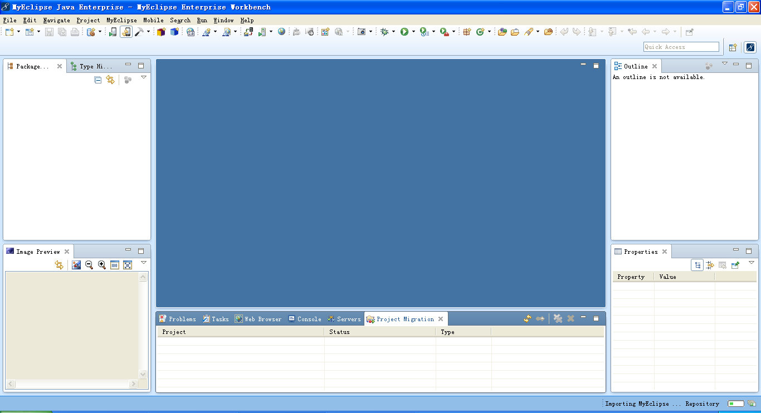Click the hammer build tool icon
This screenshot has height=413, width=761.
tap(139, 32)
